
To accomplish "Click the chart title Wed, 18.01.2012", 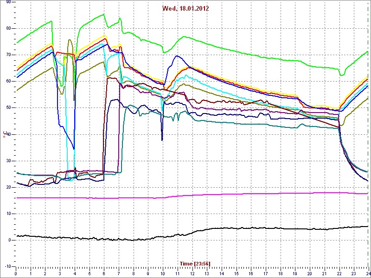I will click(185, 8).
